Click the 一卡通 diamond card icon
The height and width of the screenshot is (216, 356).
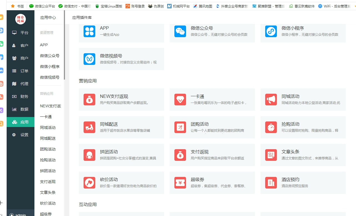click(x=180, y=100)
